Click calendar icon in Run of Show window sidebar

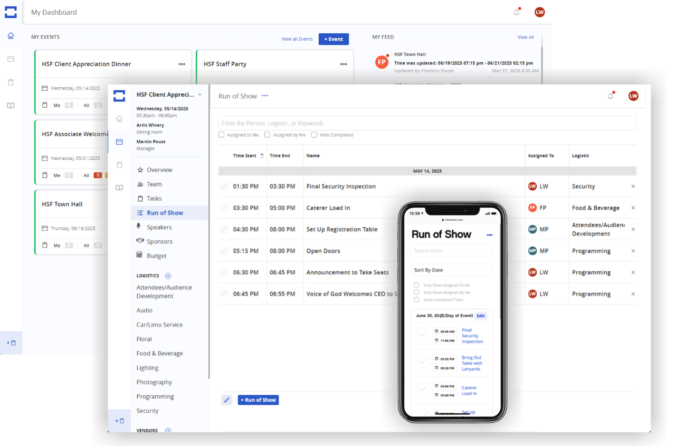119,142
